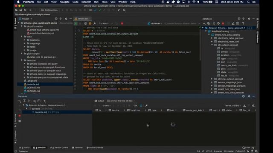Open Project panel gear settings
This screenshot has width=273, height=153.
pos(66,19)
